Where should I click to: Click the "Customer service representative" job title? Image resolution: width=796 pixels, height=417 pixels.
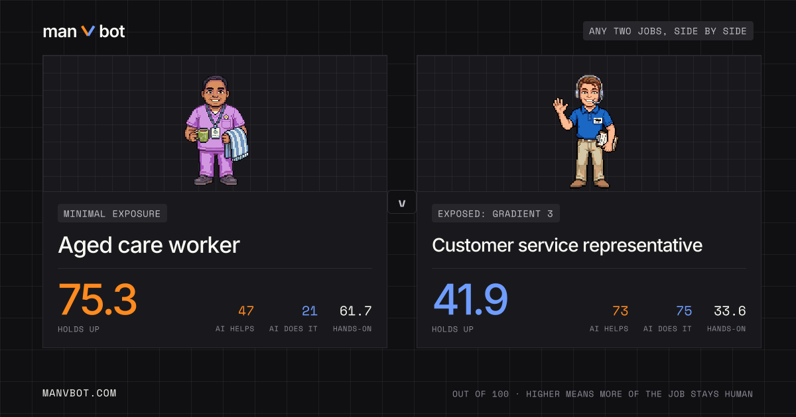pyautogui.click(x=567, y=245)
